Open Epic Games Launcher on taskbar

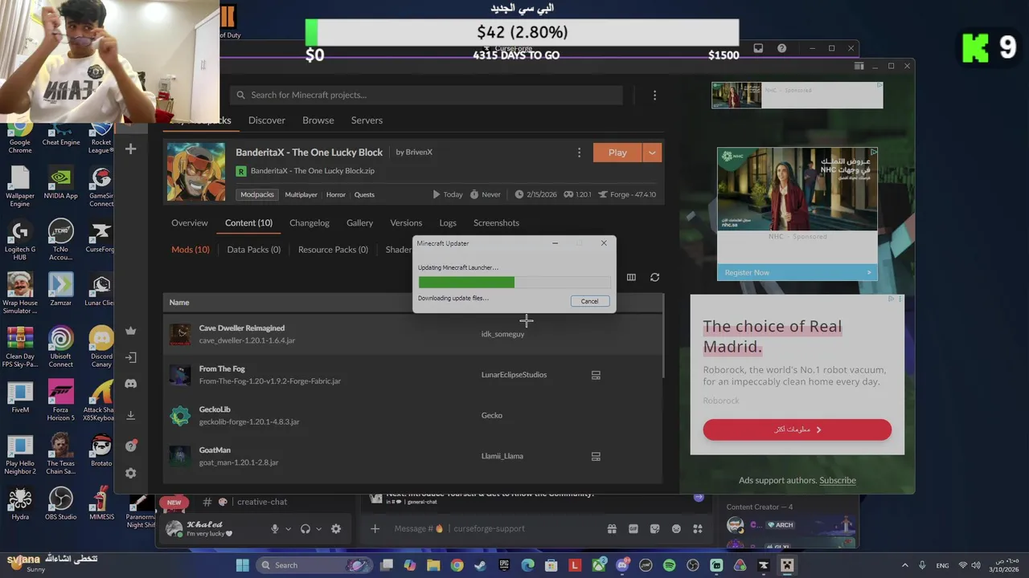504,565
